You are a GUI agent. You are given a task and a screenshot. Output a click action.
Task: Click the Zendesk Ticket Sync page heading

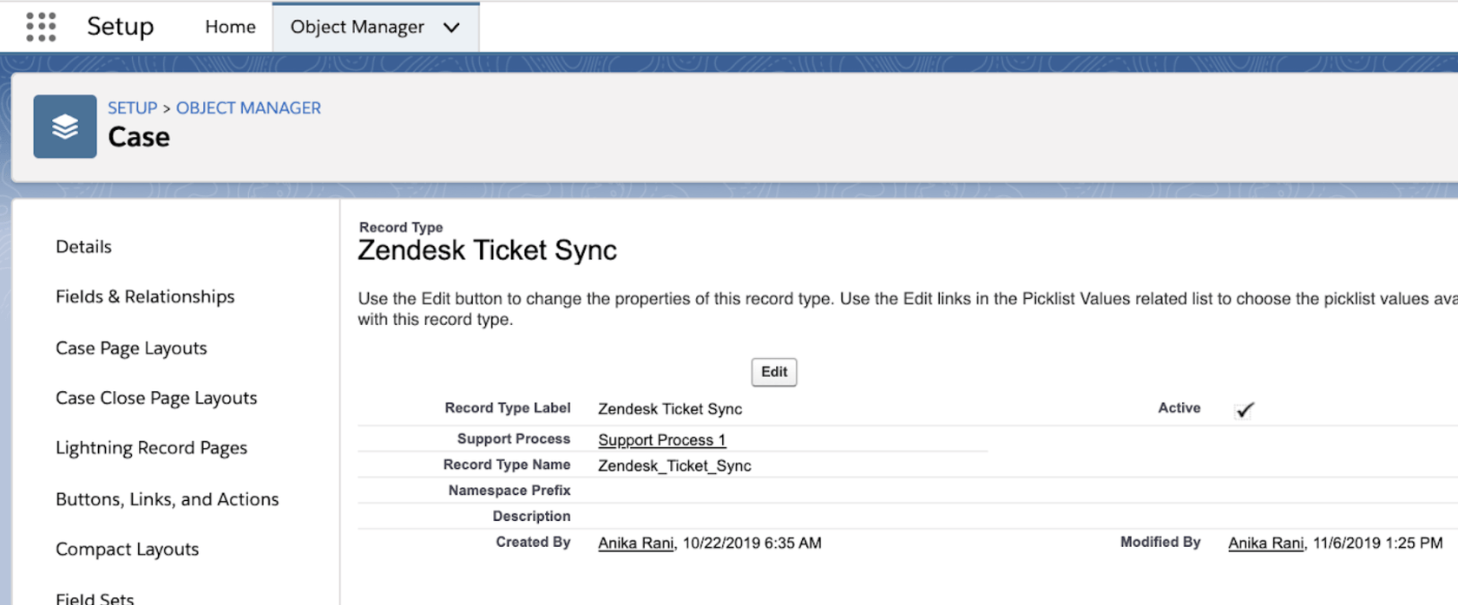point(487,250)
